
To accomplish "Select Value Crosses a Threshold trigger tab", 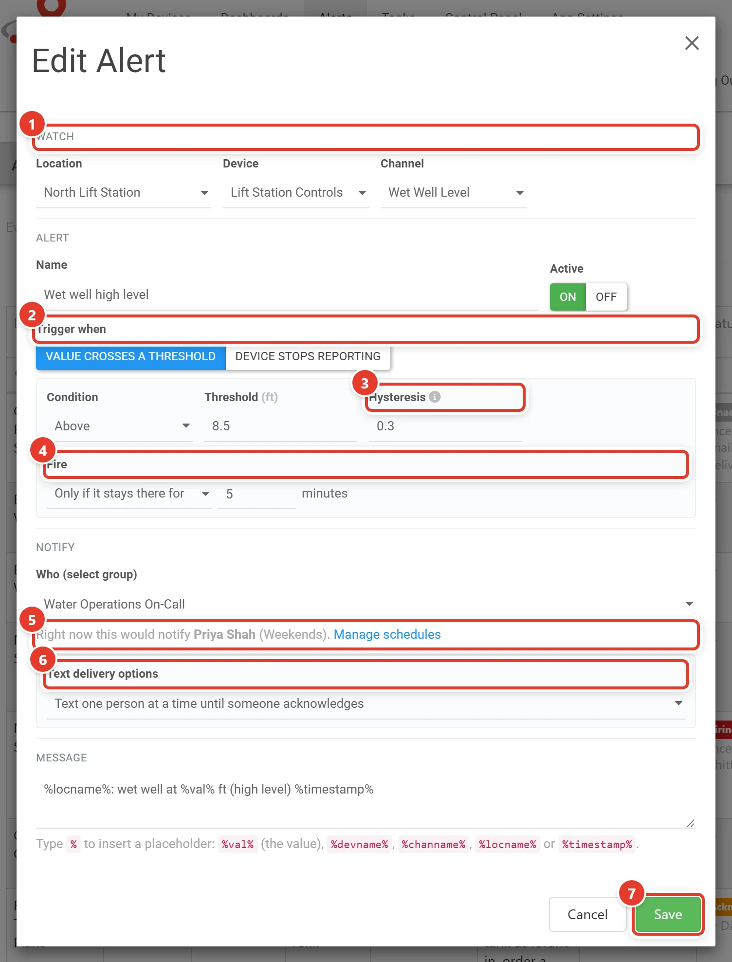I will [130, 356].
